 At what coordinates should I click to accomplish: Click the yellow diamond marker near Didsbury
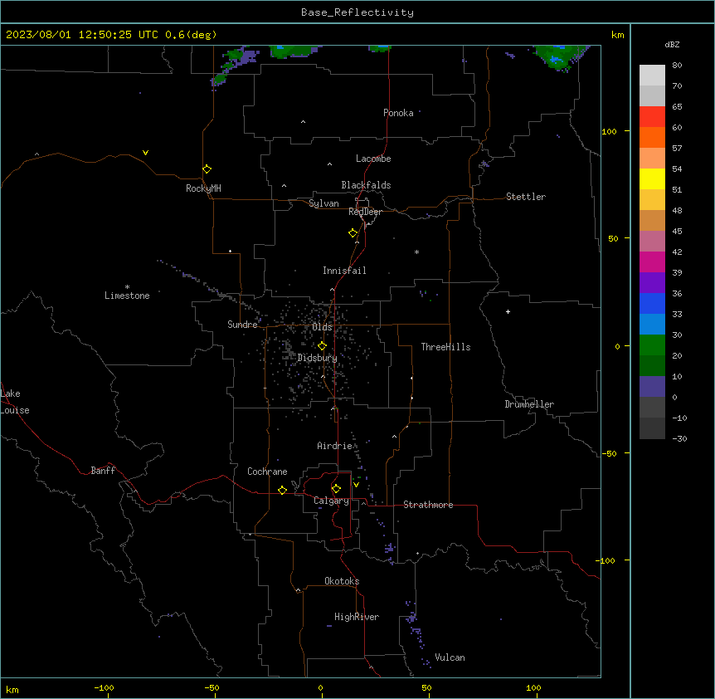click(322, 346)
